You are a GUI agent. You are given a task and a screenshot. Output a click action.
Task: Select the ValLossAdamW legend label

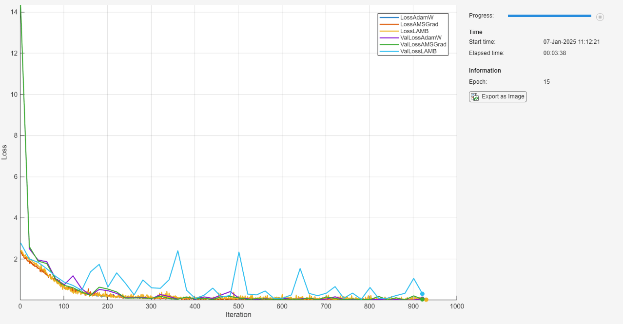pyautogui.click(x=421, y=38)
